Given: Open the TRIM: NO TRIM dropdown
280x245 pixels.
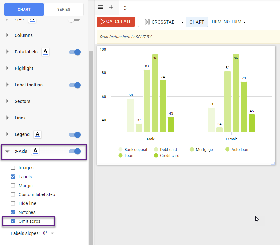Looking at the screenshot, I should (x=228, y=22).
